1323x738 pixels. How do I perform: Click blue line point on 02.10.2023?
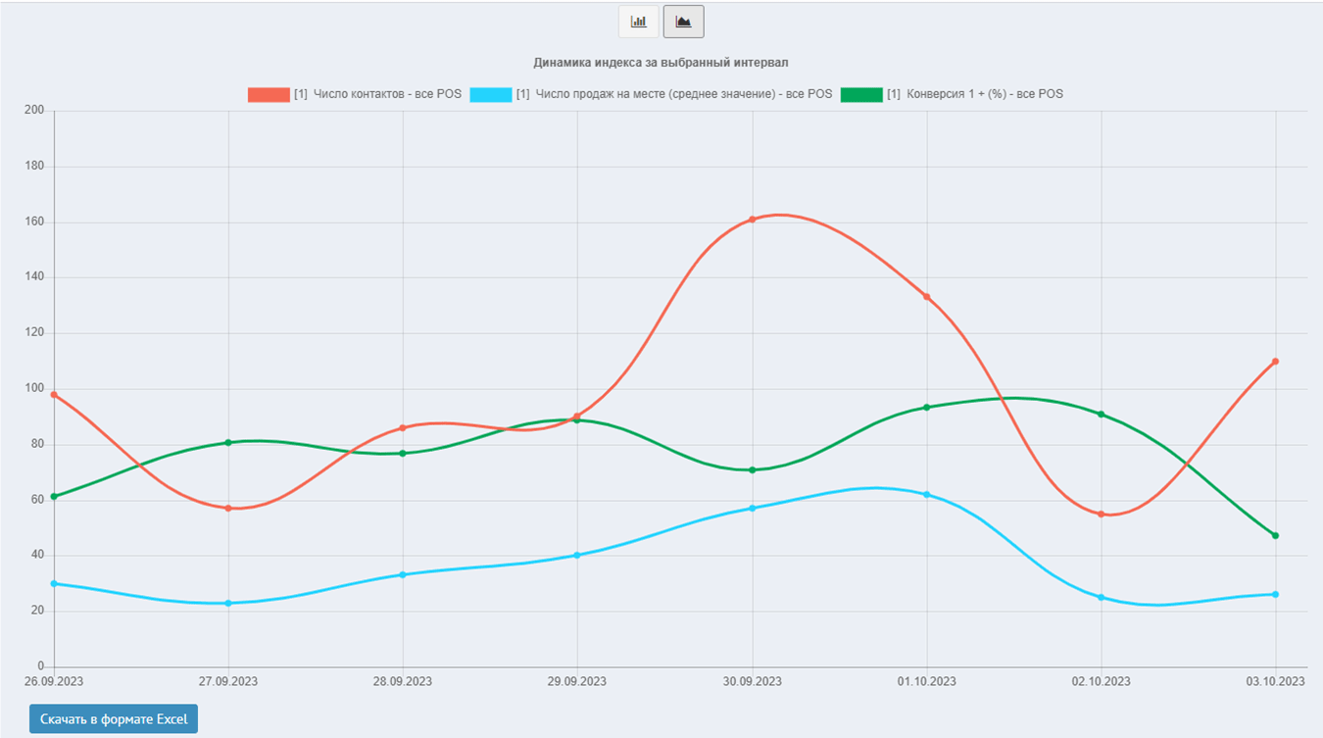click(1102, 597)
